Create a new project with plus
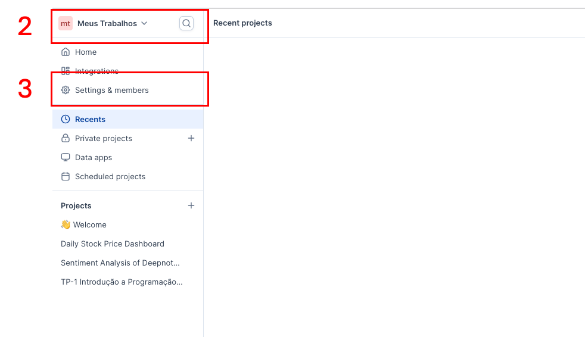 point(191,205)
